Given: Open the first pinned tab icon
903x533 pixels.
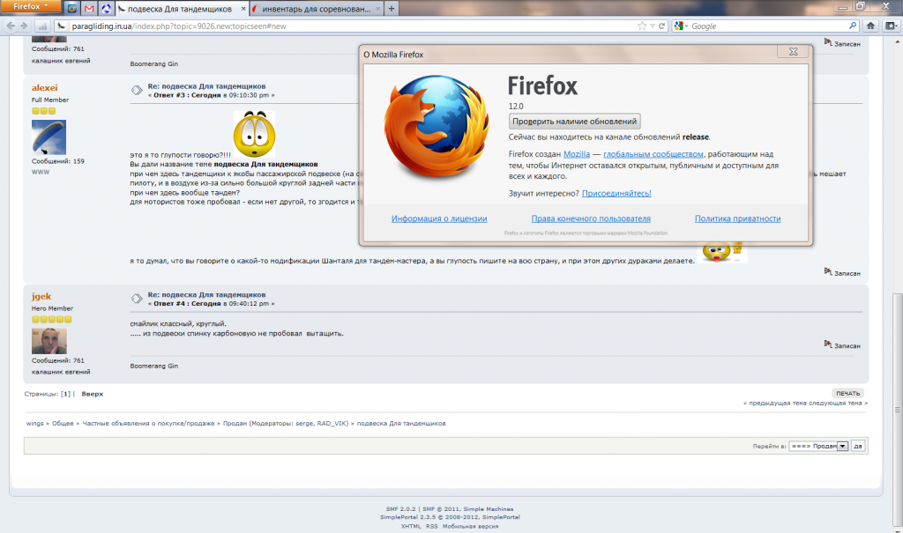Looking at the screenshot, I should (x=71, y=9).
